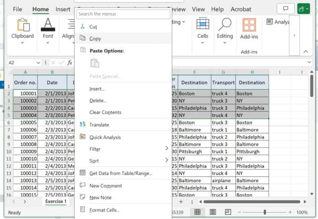
Task: Switch to the View ribbon tab
Action: (198, 9)
